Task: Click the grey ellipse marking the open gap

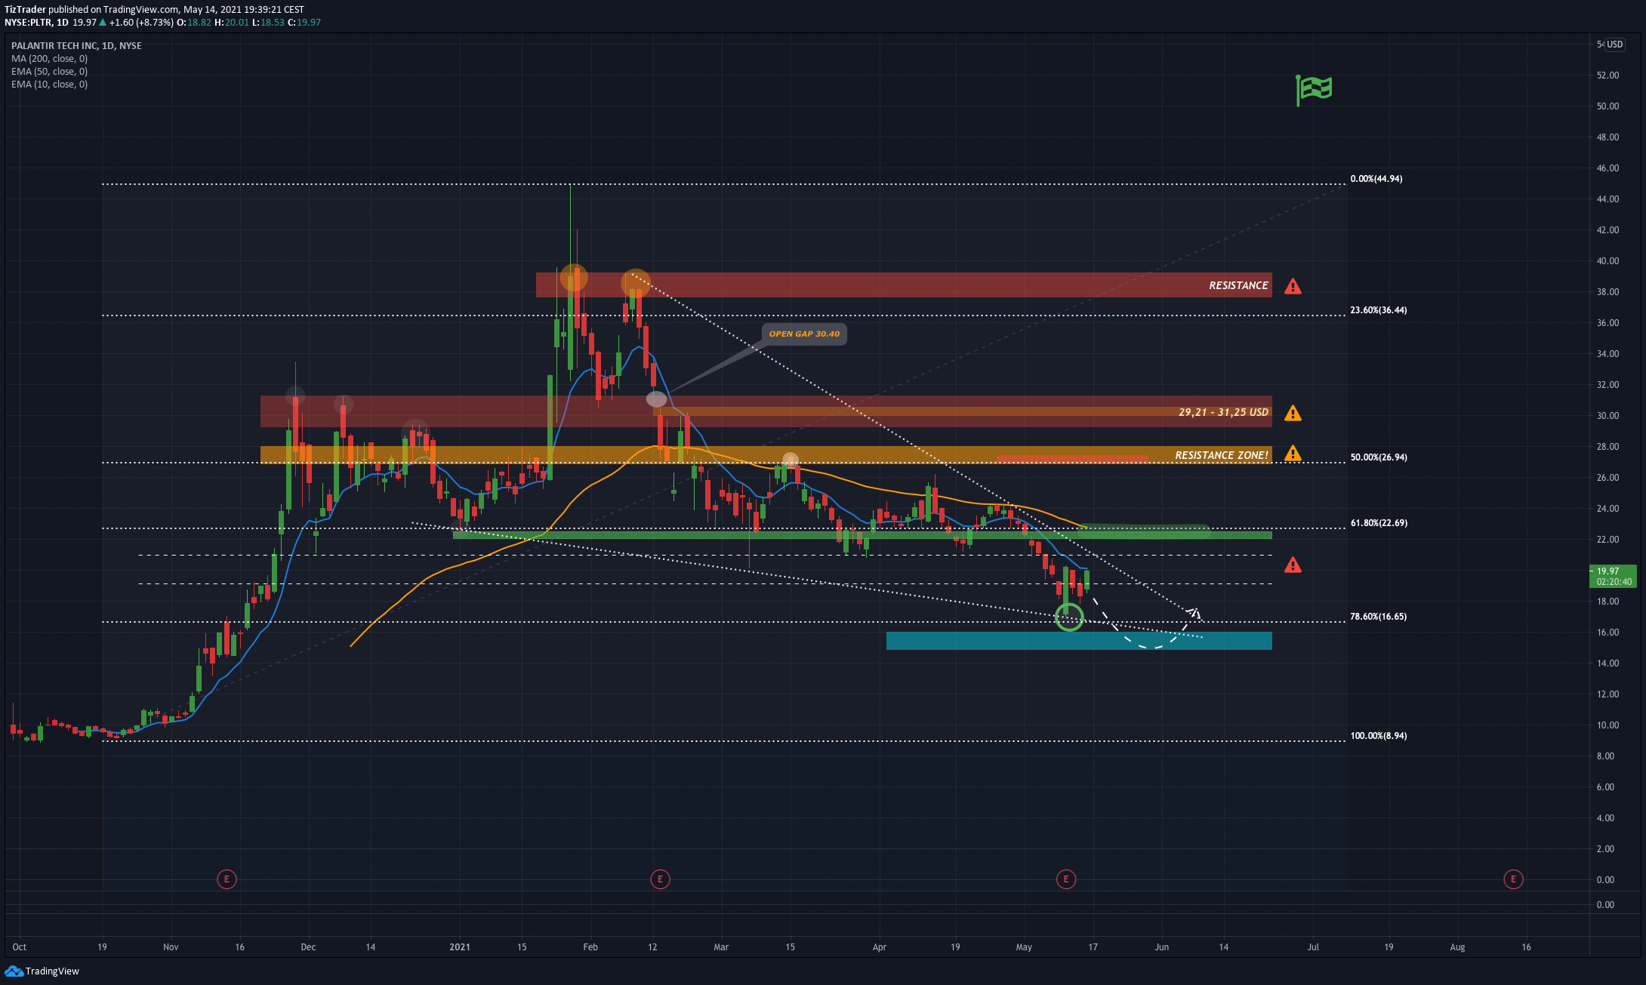Action: [656, 399]
